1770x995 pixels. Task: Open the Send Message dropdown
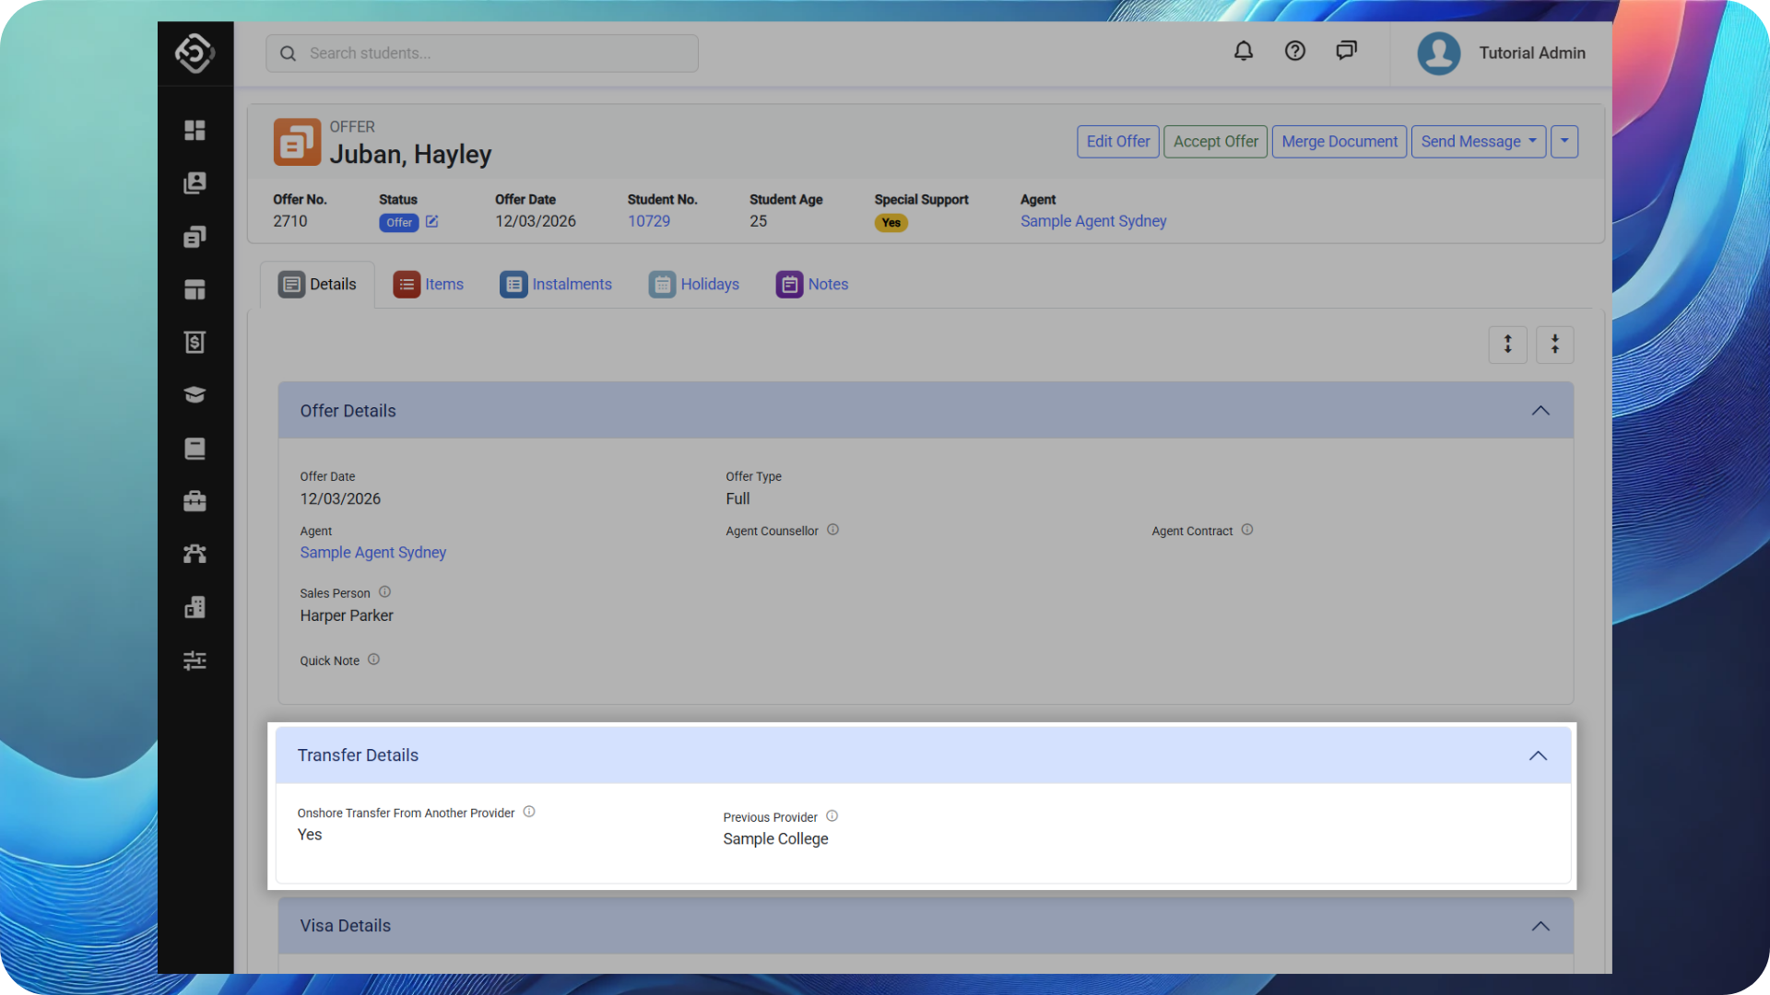(x=1478, y=142)
